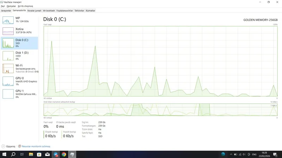
Task: Open Task View from taskbar
Action: click(x=22, y=154)
